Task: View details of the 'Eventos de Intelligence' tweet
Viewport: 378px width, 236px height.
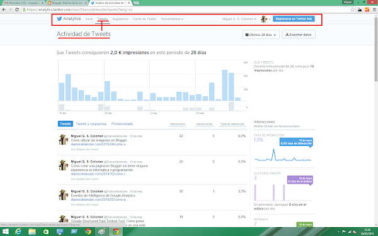Action: pos(84,205)
